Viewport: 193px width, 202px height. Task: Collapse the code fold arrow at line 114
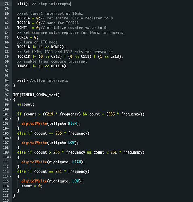[x=10, y=176]
